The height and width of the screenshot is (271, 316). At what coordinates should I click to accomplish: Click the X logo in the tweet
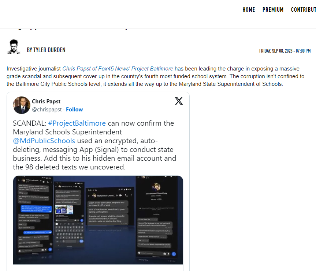[179, 101]
